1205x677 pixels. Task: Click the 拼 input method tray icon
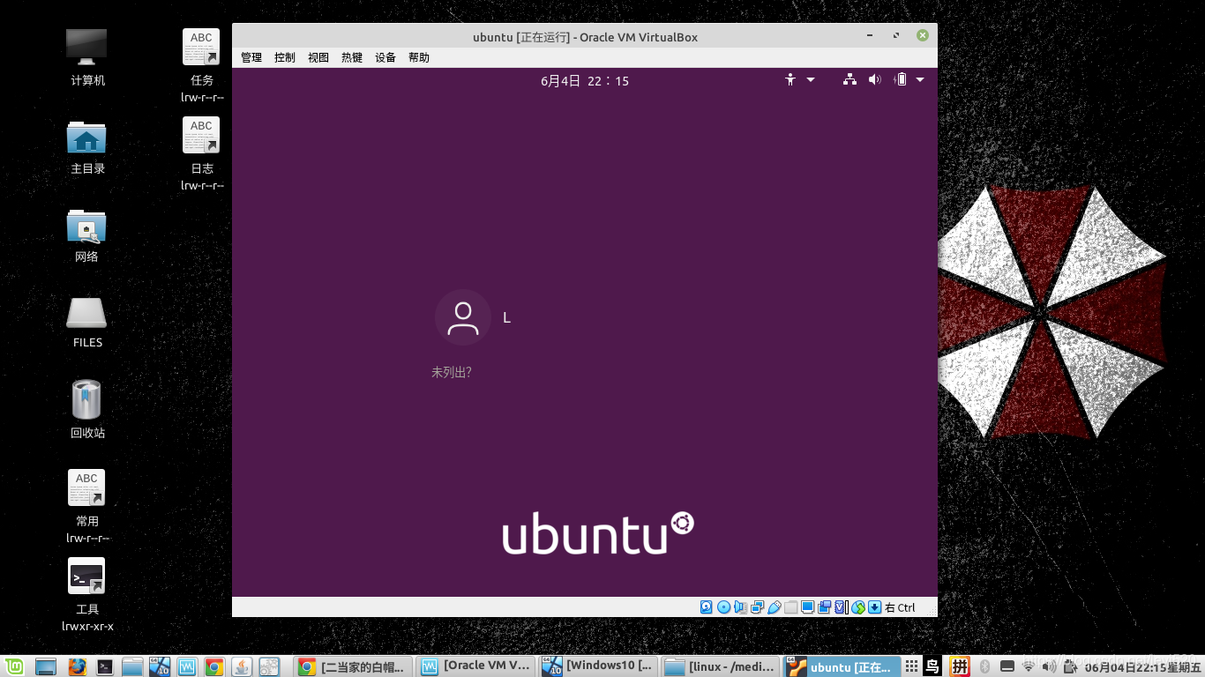tap(960, 666)
